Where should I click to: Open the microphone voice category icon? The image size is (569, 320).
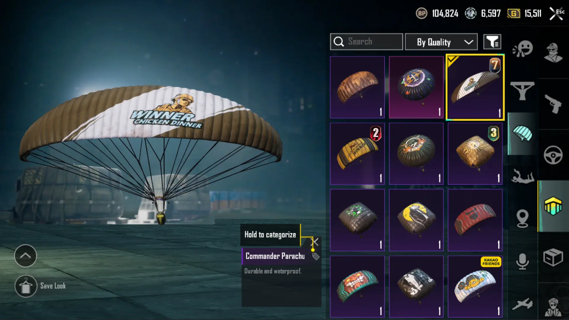(522, 261)
